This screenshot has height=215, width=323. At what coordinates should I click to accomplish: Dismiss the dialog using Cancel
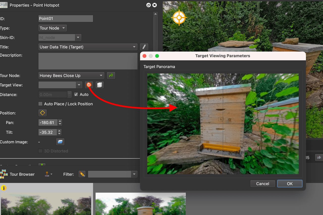pos(262,183)
